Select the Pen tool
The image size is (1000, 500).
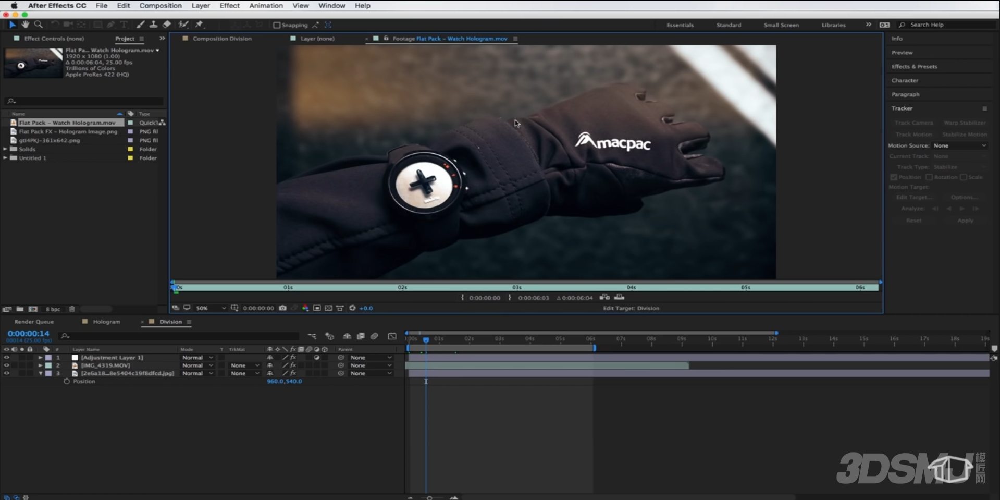(111, 25)
